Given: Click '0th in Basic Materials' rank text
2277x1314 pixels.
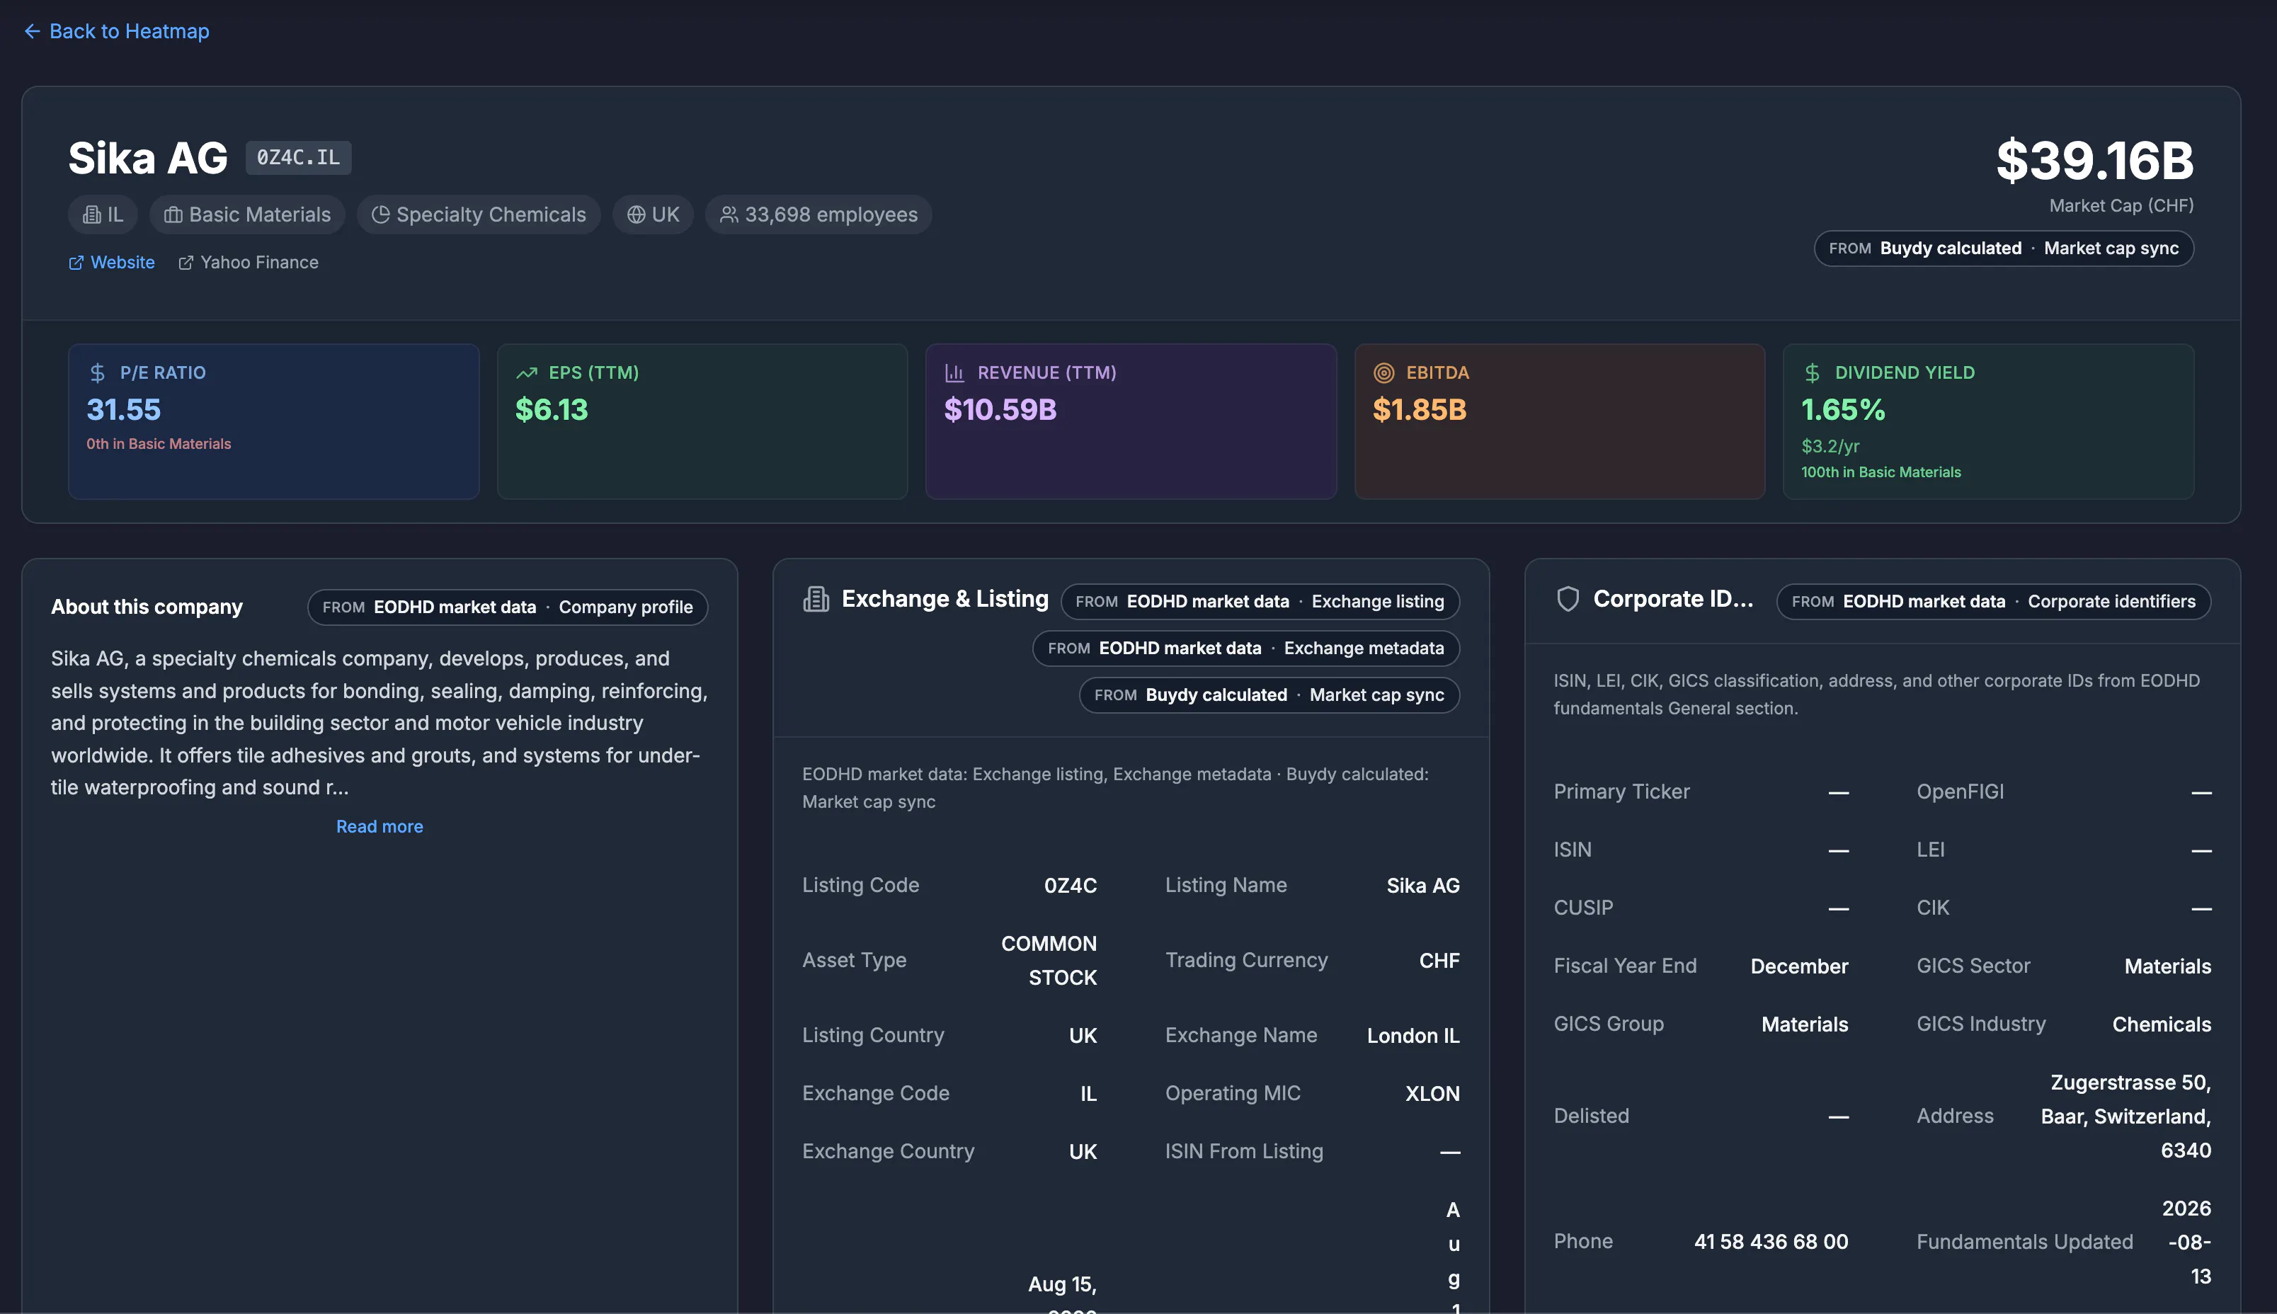Looking at the screenshot, I should [x=159, y=444].
